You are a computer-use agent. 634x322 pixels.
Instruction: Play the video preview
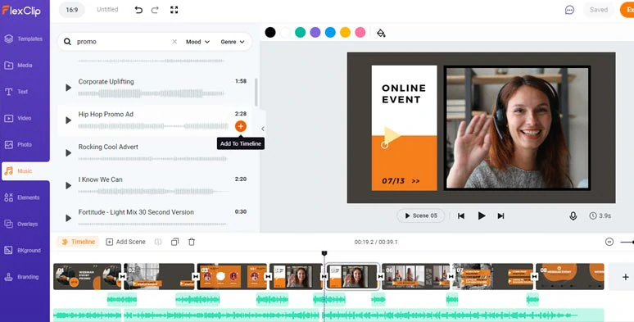pos(481,215)
